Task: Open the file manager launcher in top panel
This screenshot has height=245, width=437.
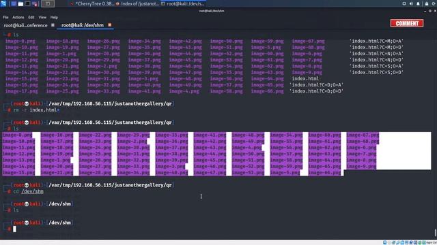Action: click(20, 4)
